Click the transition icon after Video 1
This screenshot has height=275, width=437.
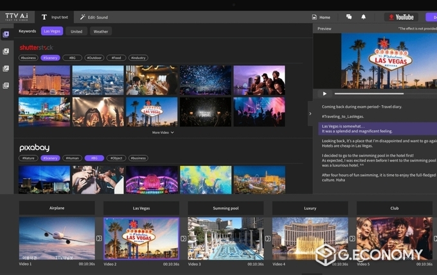click(99, 238)
